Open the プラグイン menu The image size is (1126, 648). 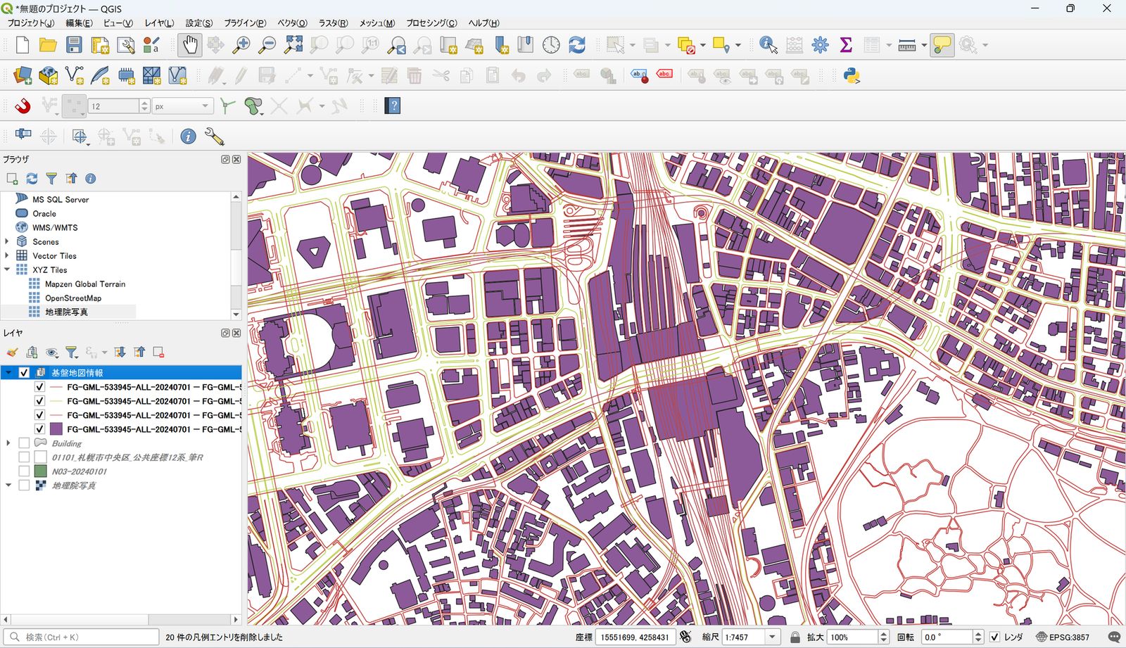pos(245,23)
